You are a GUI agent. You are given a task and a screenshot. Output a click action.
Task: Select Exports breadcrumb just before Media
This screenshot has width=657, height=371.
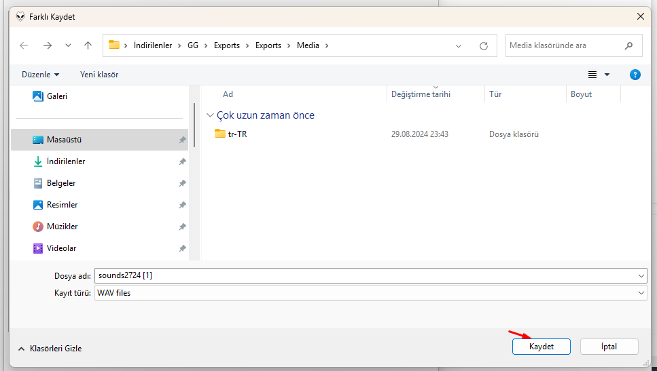(x=268, y=45)
